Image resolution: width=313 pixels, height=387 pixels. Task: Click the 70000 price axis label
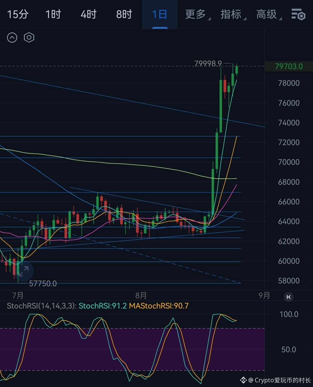289,162
